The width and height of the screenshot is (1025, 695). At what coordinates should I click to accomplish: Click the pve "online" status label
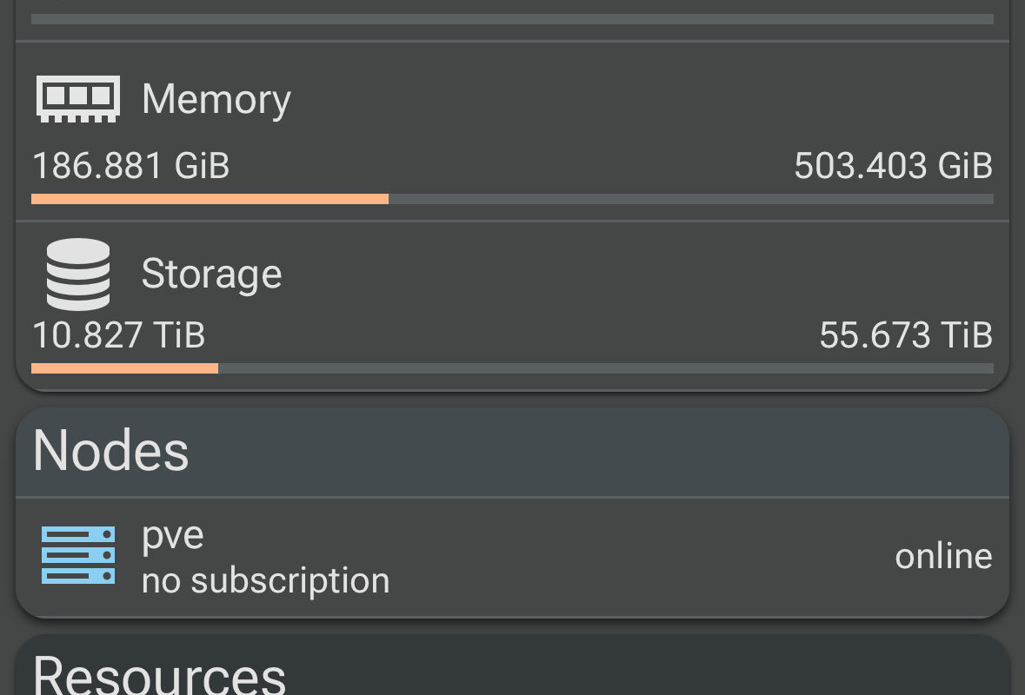(943, 556)
